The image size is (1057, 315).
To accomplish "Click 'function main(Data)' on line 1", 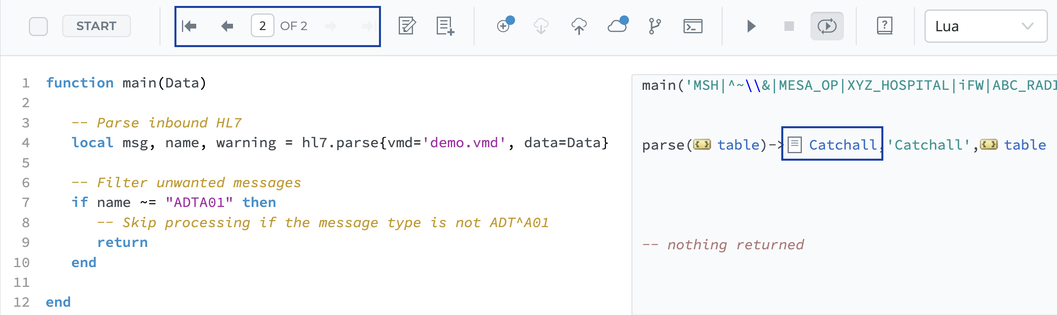I will click(x=126, y=83).
